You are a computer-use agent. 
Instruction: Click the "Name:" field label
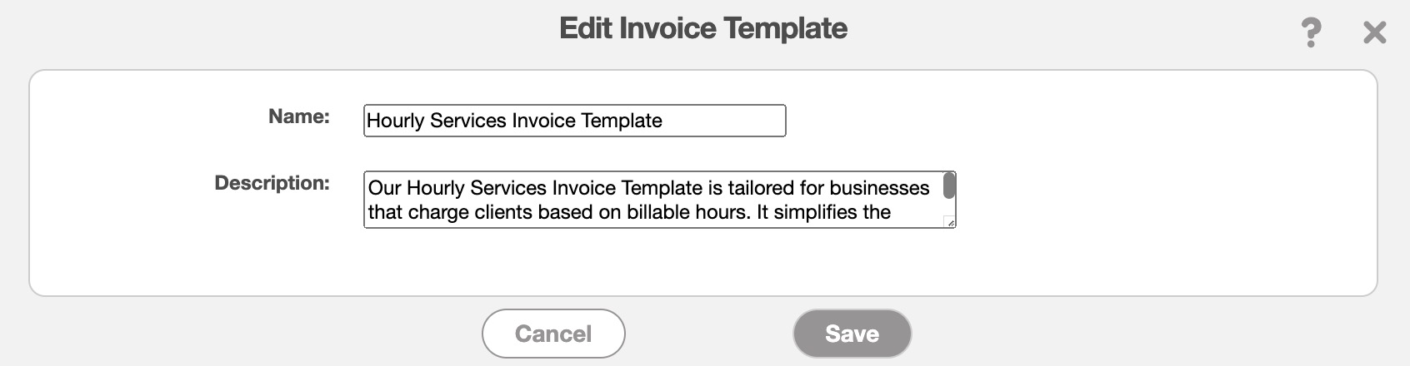coord(298,116)
